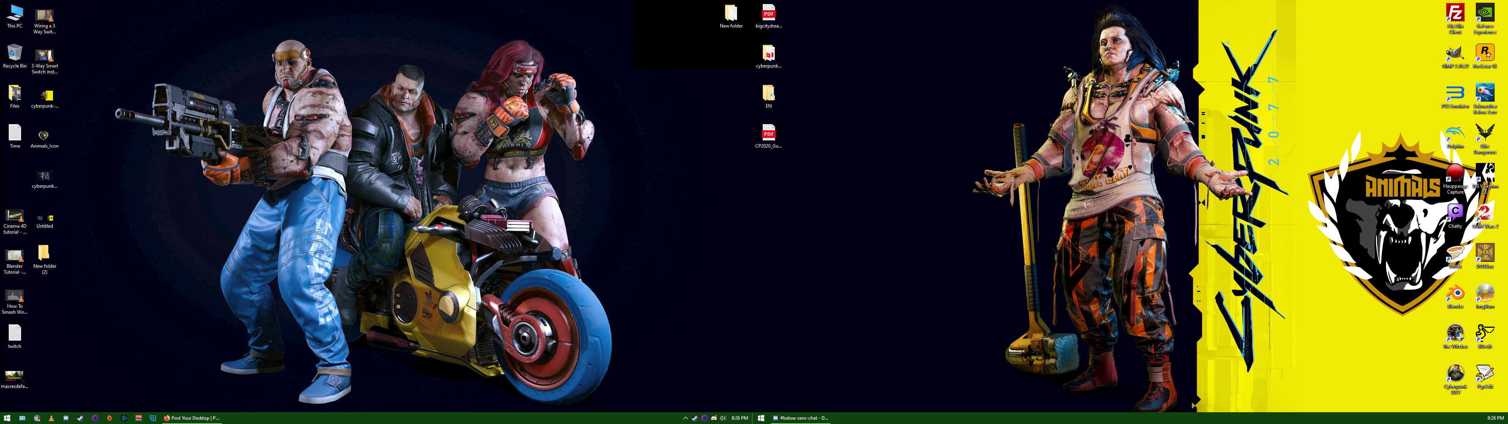Select the Blender desktop shortcut
The image size is (1508, 424).
coord(1455,297)
